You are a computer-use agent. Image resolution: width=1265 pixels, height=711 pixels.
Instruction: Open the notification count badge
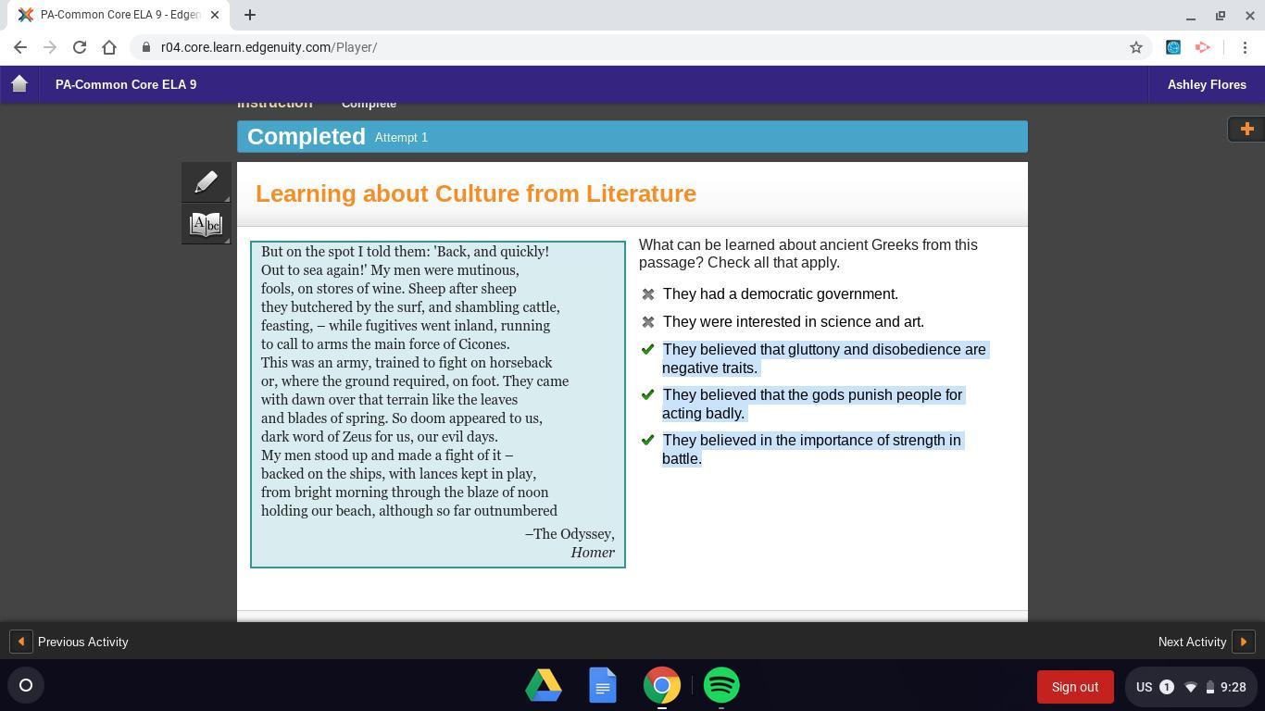(1167, 687)
